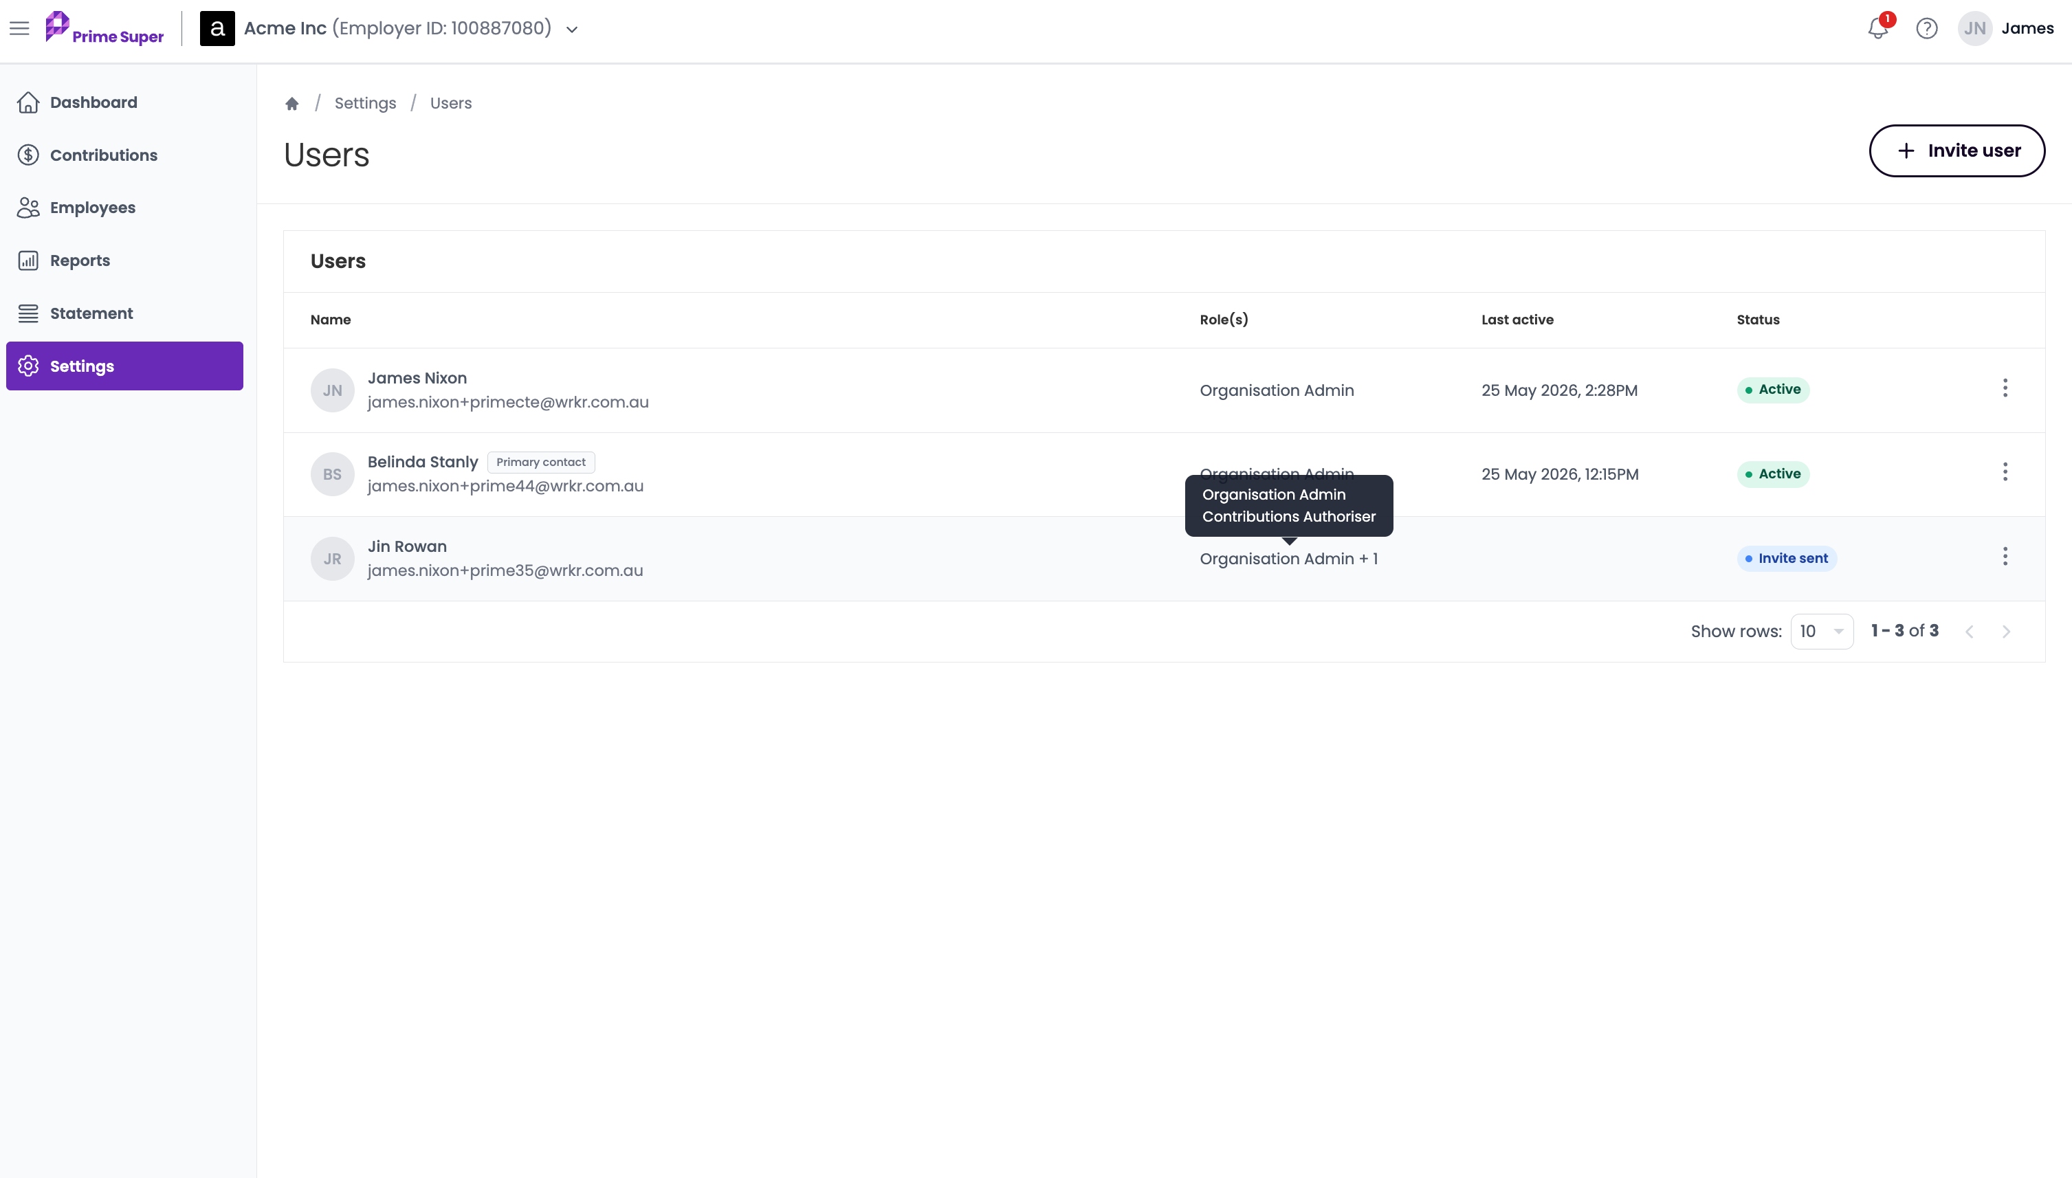Click James Nixon's Active status badge
Viewport: 2072px width, 1178px height.
pos(1773,390)
